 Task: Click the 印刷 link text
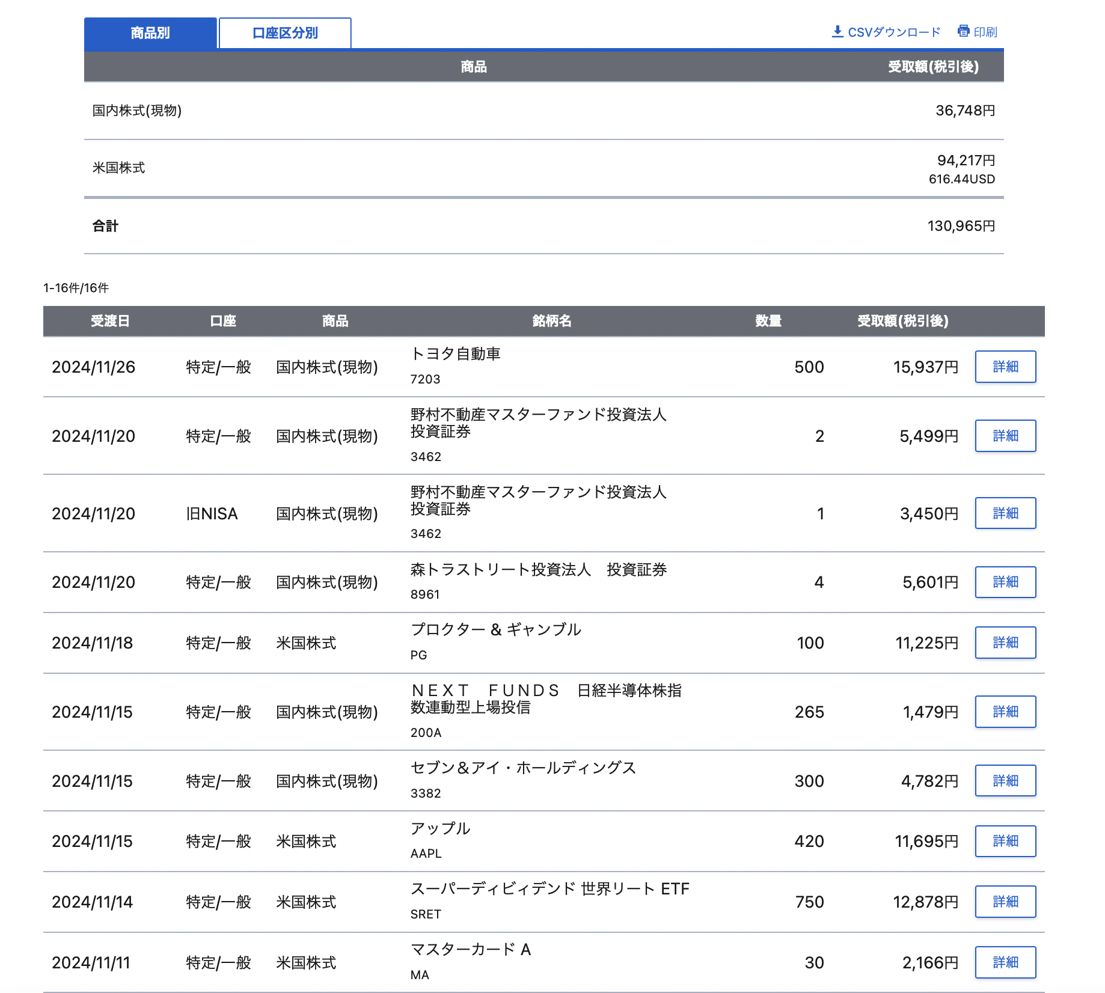[x=985, y=32]
